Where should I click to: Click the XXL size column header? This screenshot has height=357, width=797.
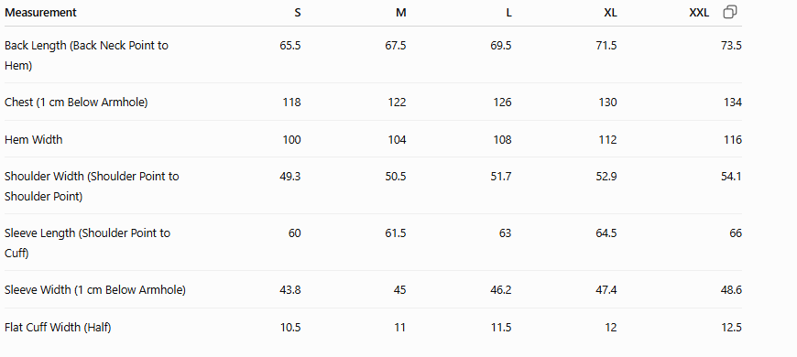click(x=699, y=13)
